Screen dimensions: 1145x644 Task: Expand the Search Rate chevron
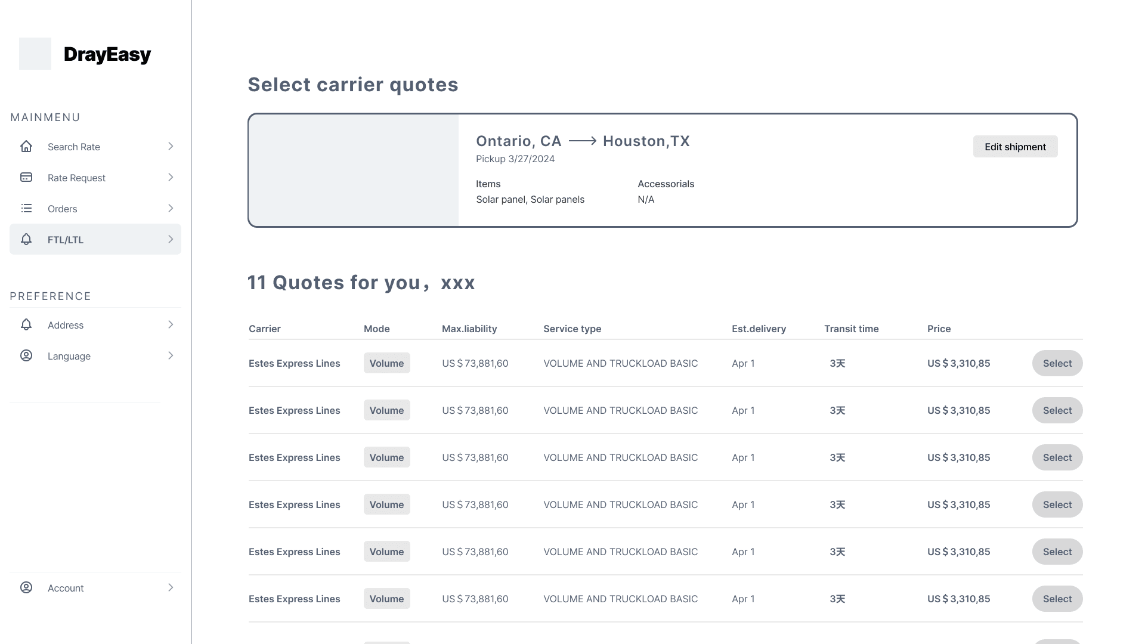(171, 146)
